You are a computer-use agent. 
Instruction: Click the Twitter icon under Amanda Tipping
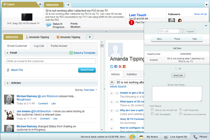click(112, 66)
